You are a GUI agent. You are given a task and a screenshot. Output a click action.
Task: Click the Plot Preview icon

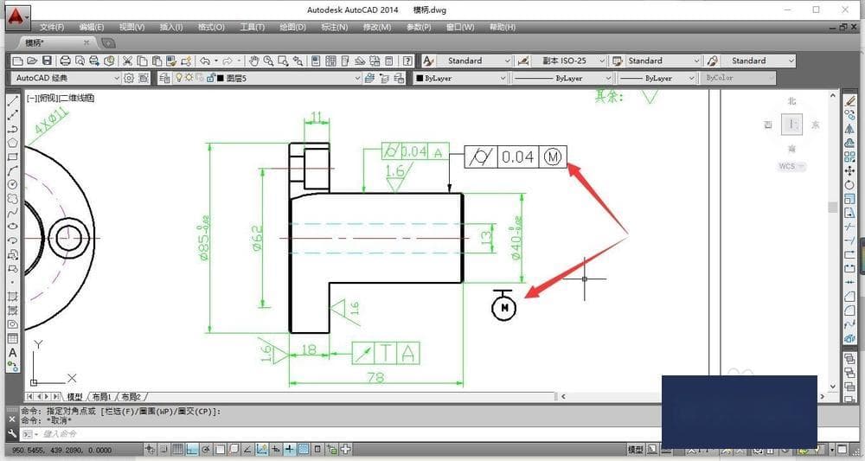click(80, 61)
